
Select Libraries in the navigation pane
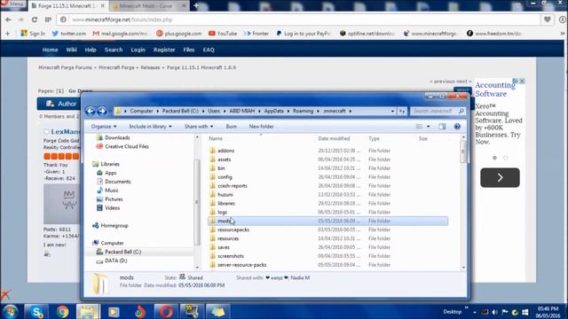pyautogui.click(x=110, y=164)
